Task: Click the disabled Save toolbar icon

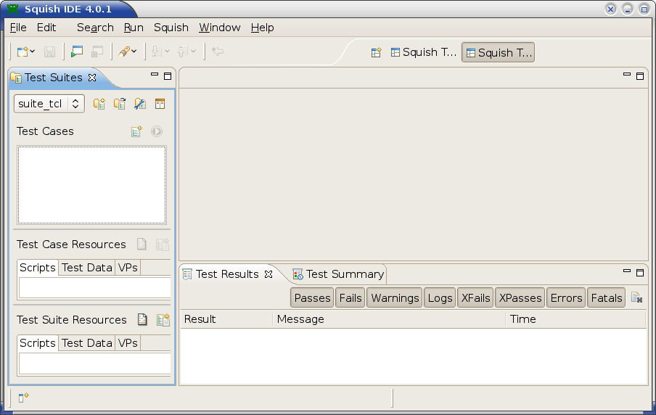Action: (50, 52)
